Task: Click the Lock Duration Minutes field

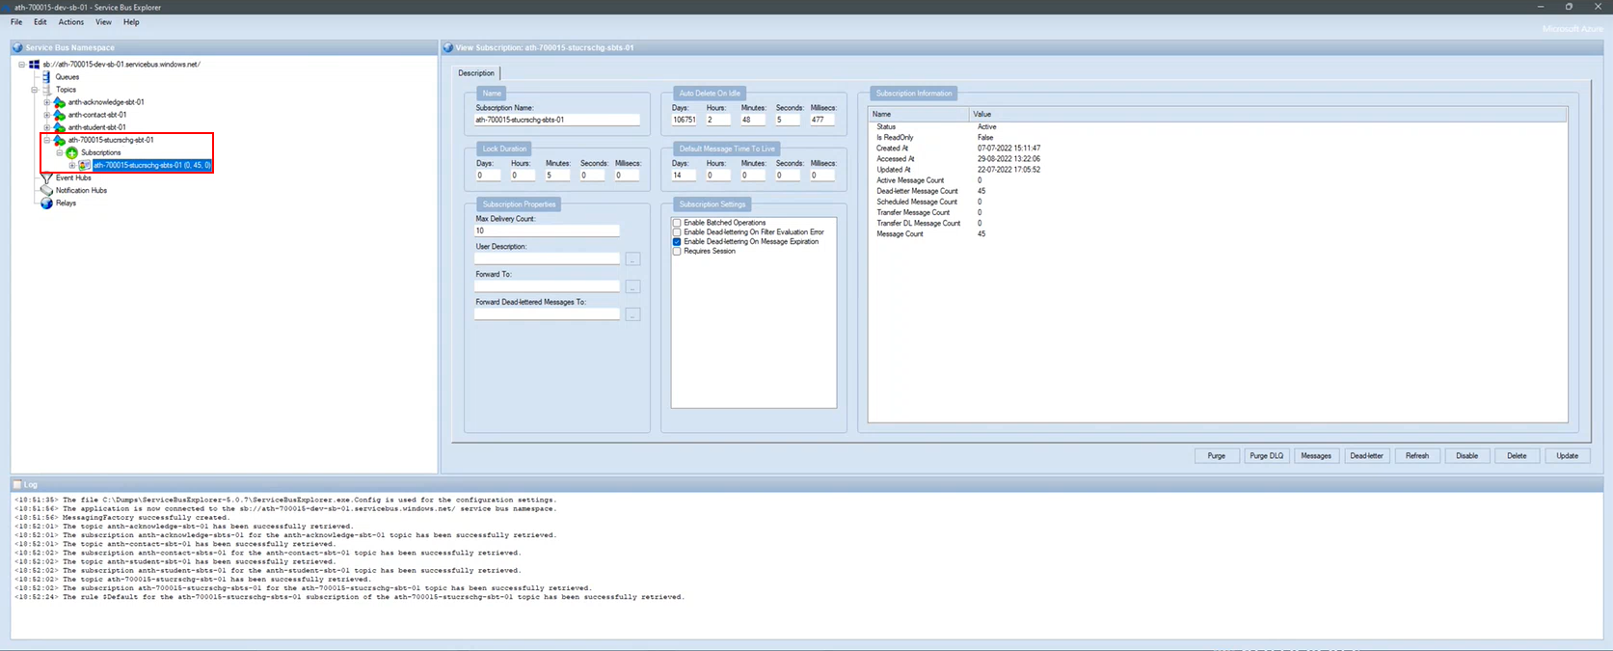Action: point(557,176)
